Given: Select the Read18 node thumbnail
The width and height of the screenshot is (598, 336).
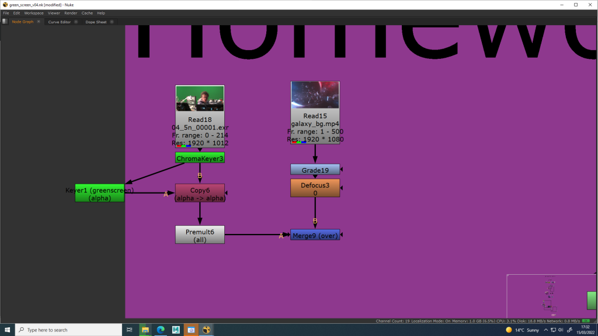Looking at the screenshot, I should [x=200, y=98].
